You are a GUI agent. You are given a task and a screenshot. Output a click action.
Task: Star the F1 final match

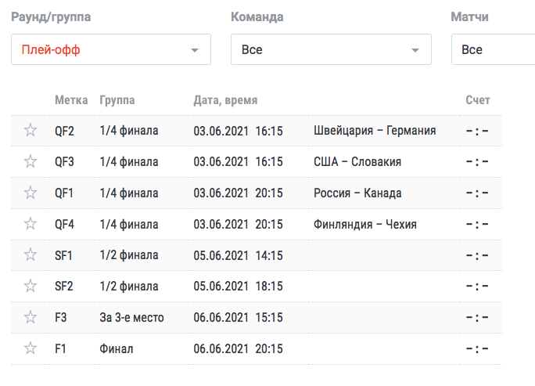pos(31,348)
